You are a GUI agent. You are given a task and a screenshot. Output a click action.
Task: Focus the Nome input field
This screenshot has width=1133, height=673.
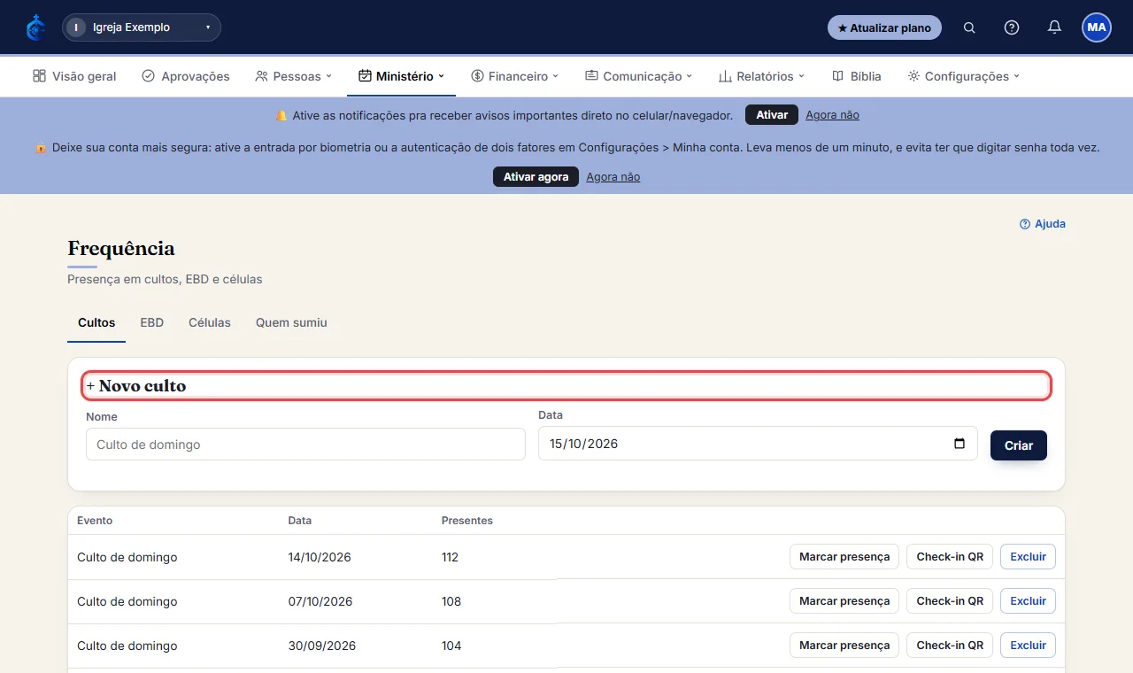click(x=305, y=445)
